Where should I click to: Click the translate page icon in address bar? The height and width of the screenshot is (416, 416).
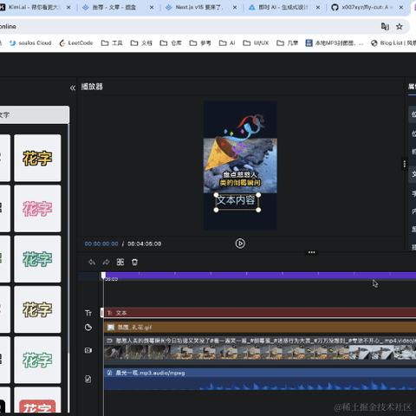click(x=385, y=27)
